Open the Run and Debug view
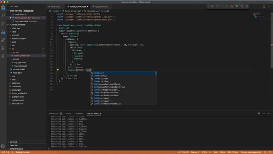The image size is (273, 154). [3, 32]
